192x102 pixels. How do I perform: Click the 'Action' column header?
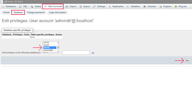[x=59, y=35]
